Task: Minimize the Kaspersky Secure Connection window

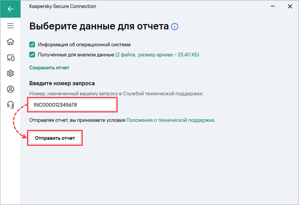Action: coord(273,6)
